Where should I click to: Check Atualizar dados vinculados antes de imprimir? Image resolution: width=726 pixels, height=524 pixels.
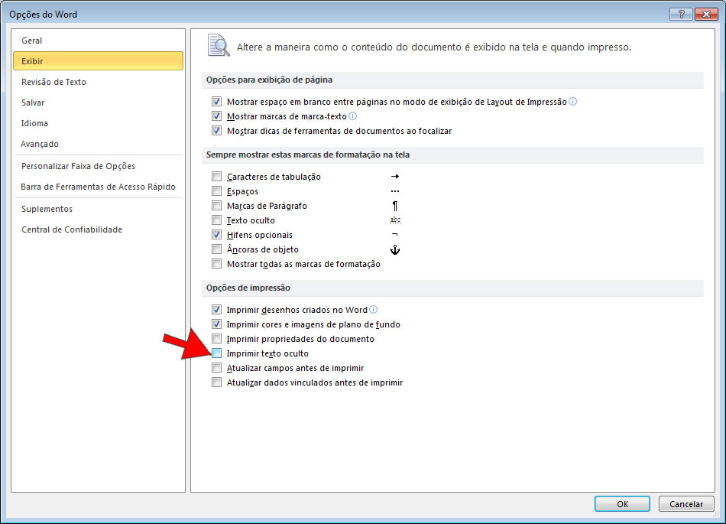[x=216, y=382]
